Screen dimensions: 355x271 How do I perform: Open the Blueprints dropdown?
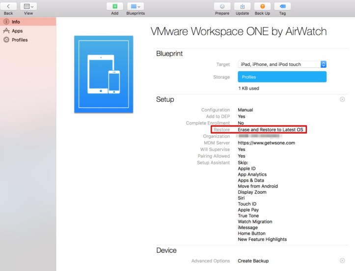coord(136,6)
